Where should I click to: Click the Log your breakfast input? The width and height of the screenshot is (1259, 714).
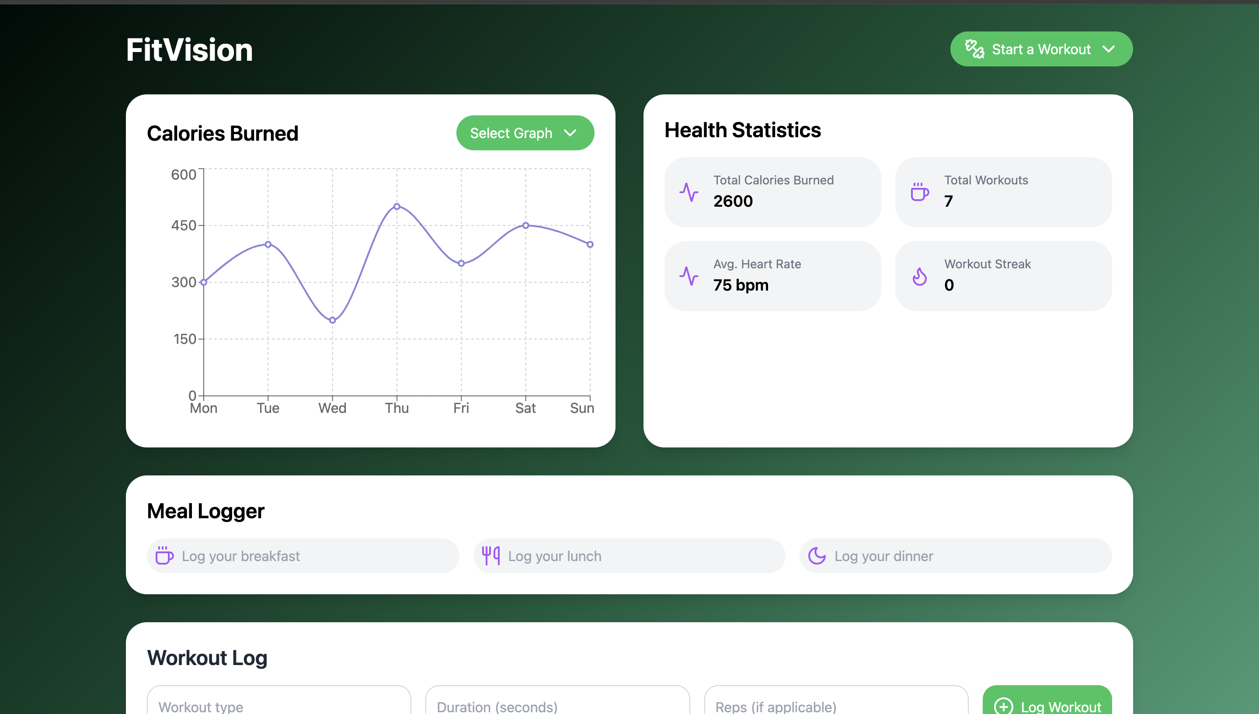pyautogui.click(x=314, y=556)
